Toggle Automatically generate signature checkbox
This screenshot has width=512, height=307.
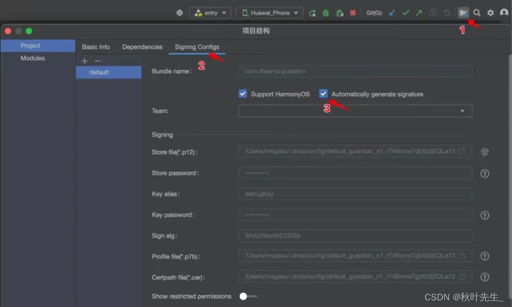coord(323,94)
